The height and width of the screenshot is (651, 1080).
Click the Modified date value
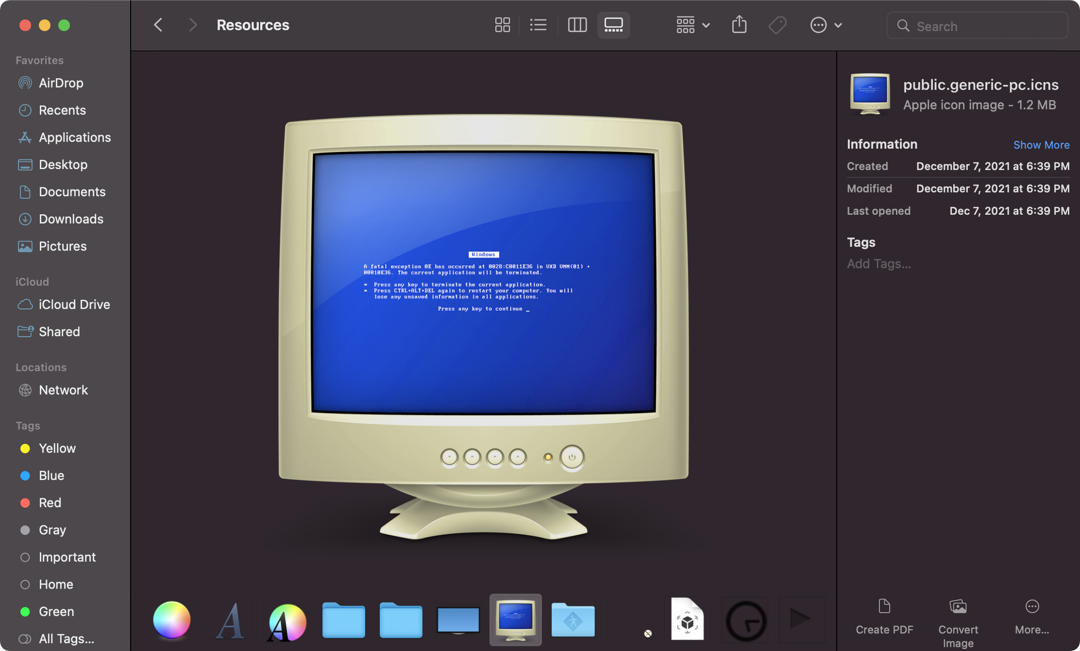993,188
